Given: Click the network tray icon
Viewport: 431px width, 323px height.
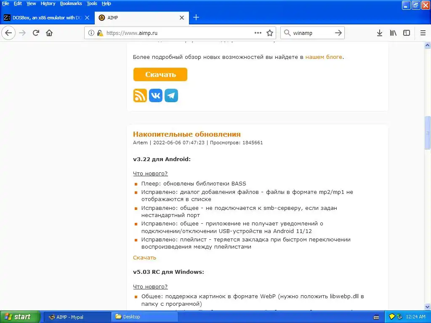Looking at the screenshot, I should (x=400, y=317).
